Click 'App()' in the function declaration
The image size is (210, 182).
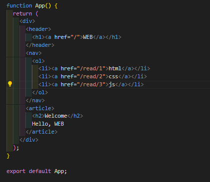(43, 6)
